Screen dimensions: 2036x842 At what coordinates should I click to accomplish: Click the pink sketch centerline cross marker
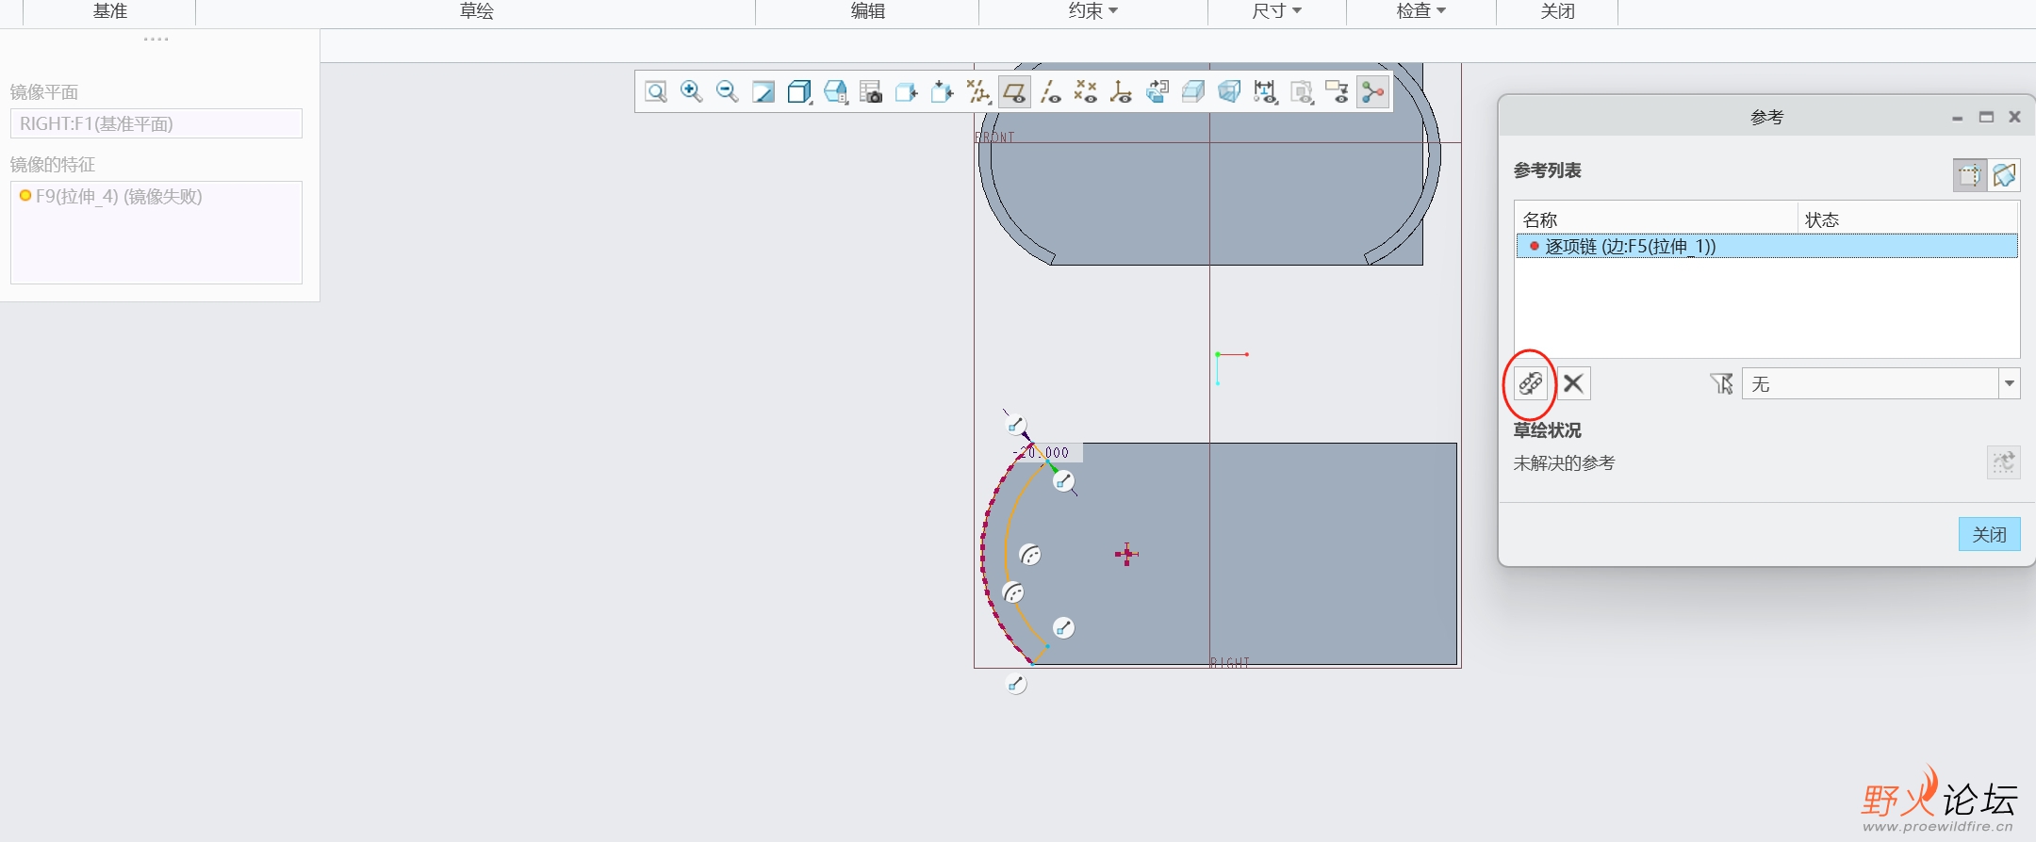(1126, 554)
